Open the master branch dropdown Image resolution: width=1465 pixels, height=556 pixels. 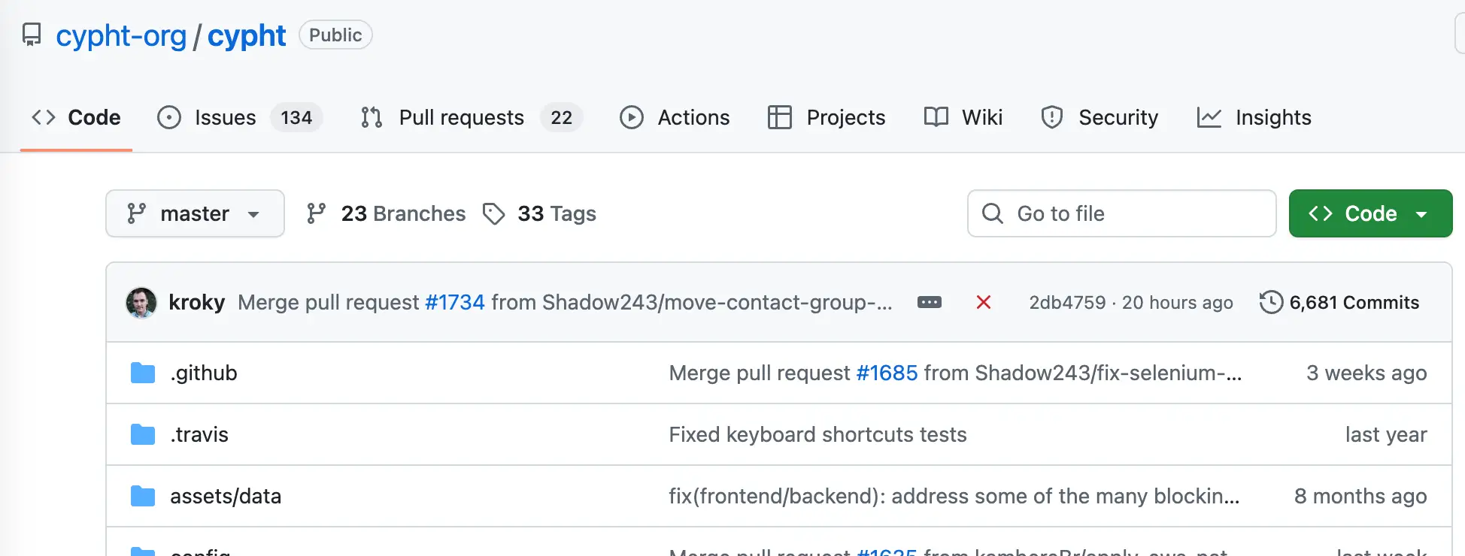pyautogui.click(x=195, y=214)
